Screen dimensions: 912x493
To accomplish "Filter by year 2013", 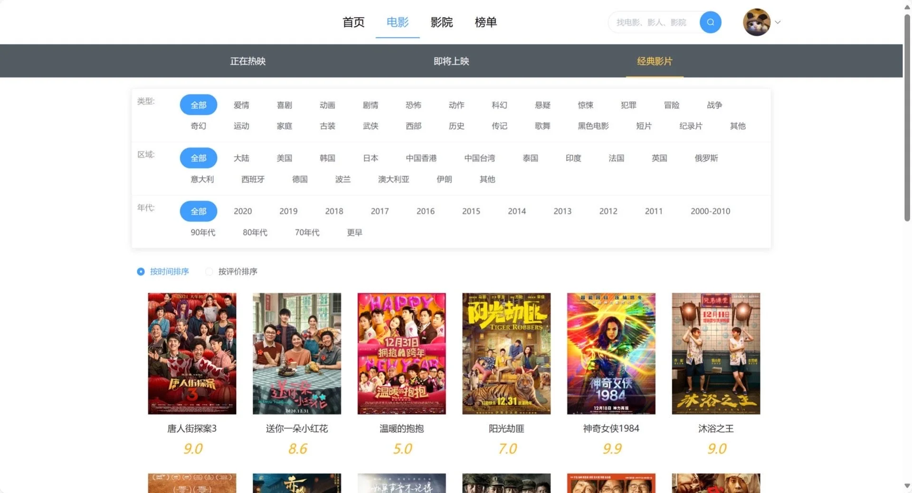I will click(x=562, y=211).
